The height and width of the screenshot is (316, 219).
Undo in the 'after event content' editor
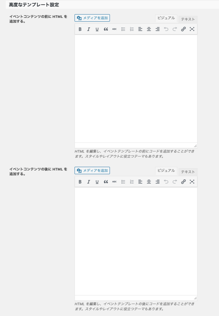[166, 182]
